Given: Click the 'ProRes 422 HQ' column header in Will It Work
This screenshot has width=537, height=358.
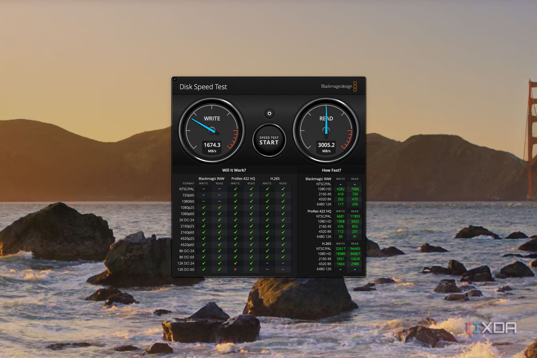Looking at the screenshot, I should click(243, 179).
